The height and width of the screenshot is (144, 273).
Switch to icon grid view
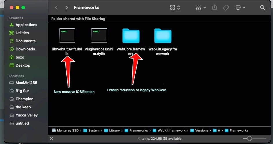[172, 7]
